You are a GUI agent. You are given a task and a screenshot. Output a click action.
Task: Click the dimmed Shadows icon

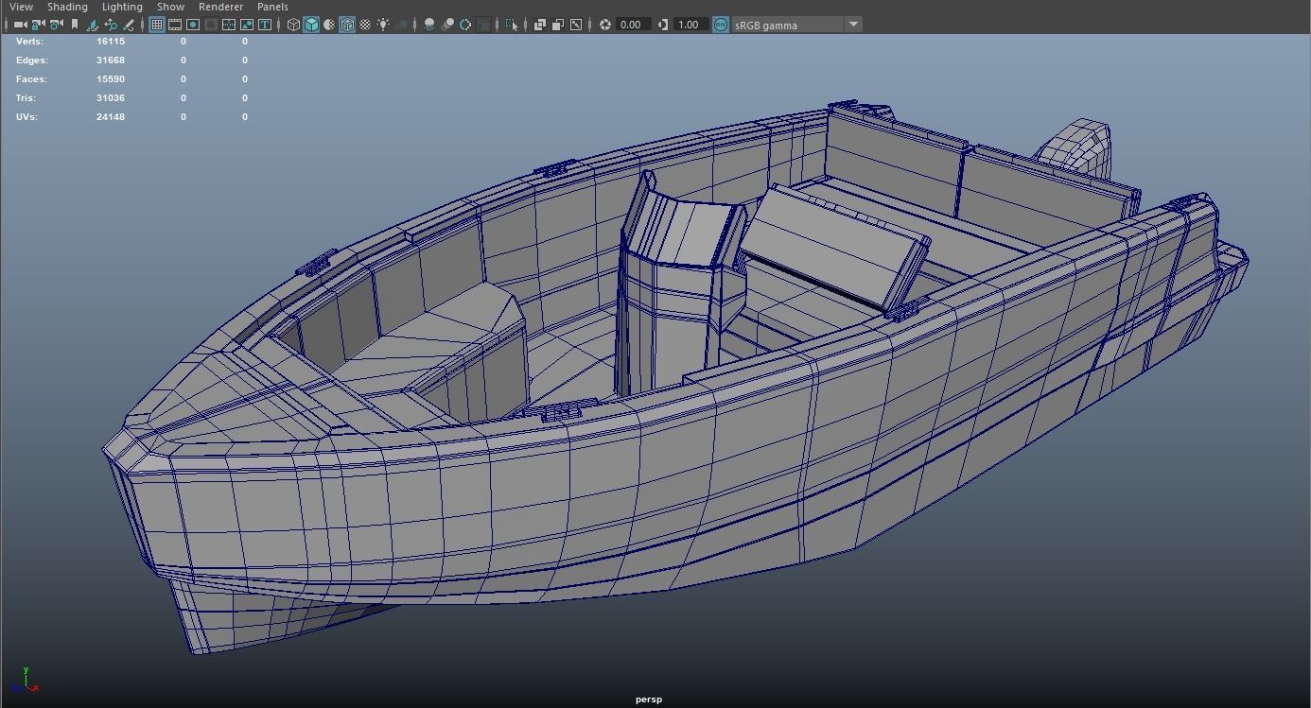click(400, 25)
